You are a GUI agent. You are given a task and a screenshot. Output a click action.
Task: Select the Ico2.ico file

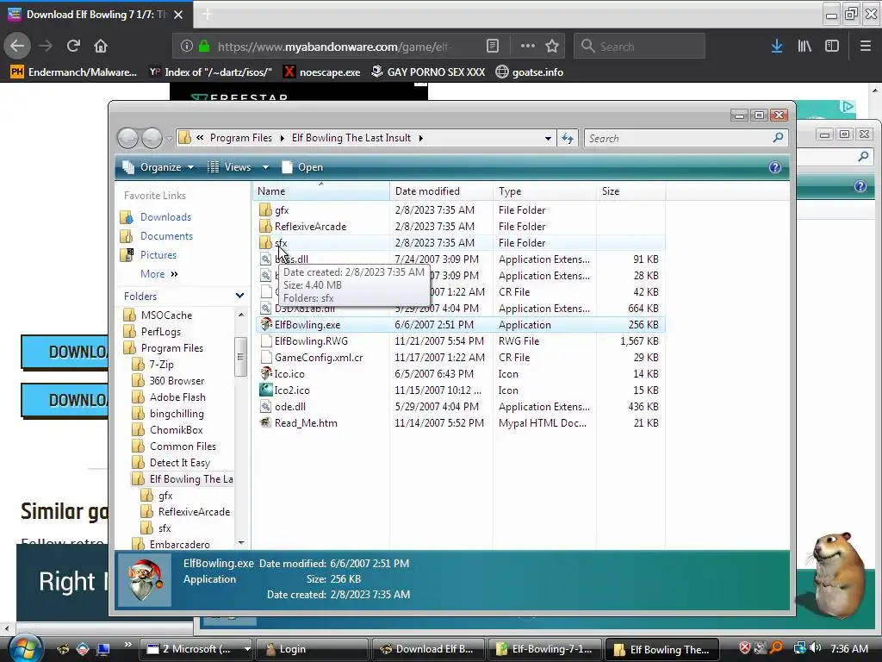(x=291, y=390)
